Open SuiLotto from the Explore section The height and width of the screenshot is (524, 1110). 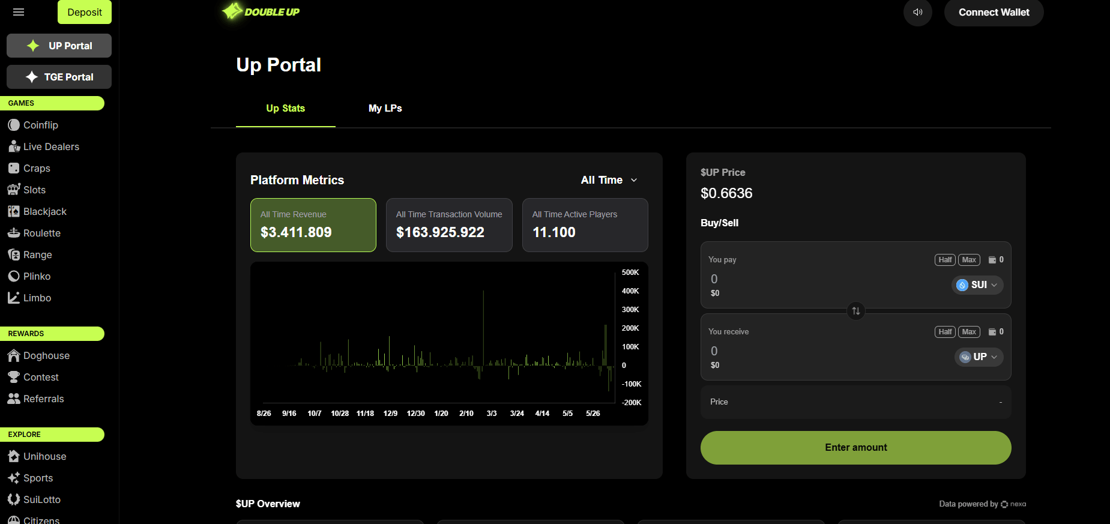click(x=41, y=499)
